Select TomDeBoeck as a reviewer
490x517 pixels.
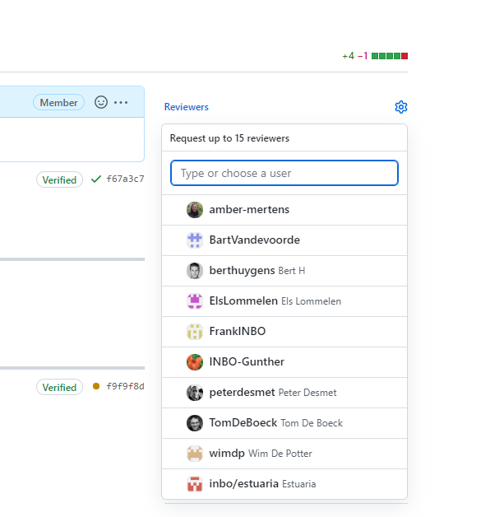[x=284, y=423]
